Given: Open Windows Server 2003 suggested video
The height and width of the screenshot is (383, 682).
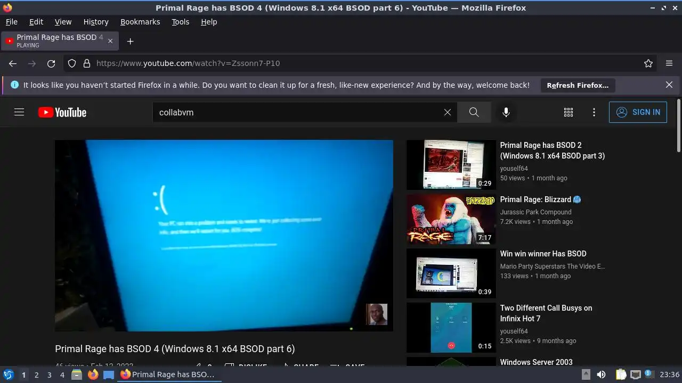Looking at the screenshot, I should tap(536, 362).
